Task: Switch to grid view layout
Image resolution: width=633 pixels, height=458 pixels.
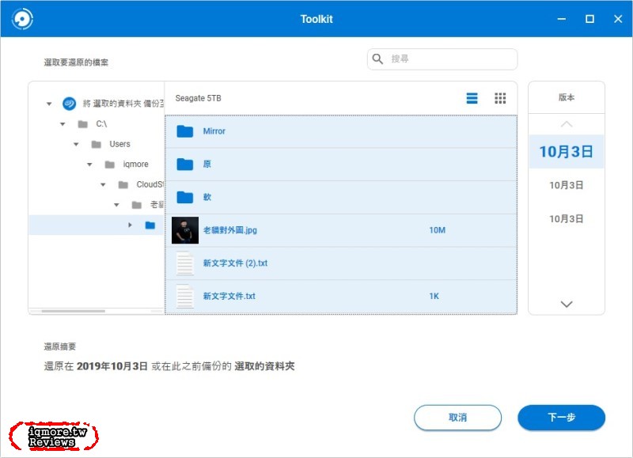Action: pyautogui.click(x=500, y=98)
